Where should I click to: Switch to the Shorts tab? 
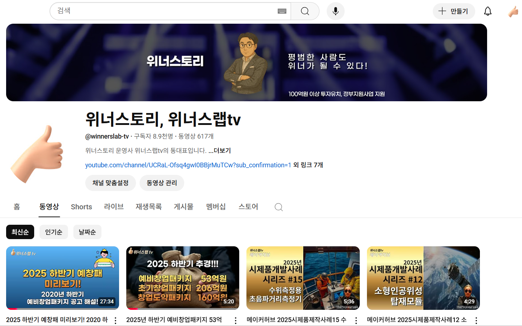[81, 207]
